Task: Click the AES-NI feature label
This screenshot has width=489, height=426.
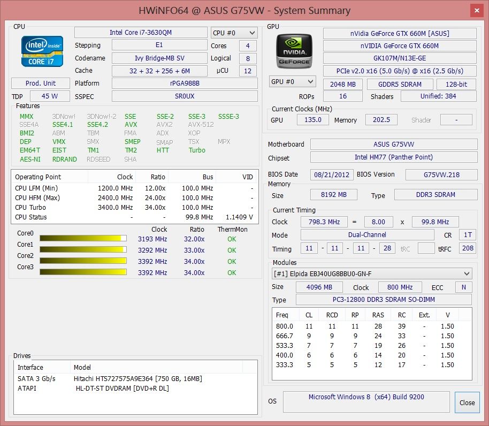Action: pos(30,159)
